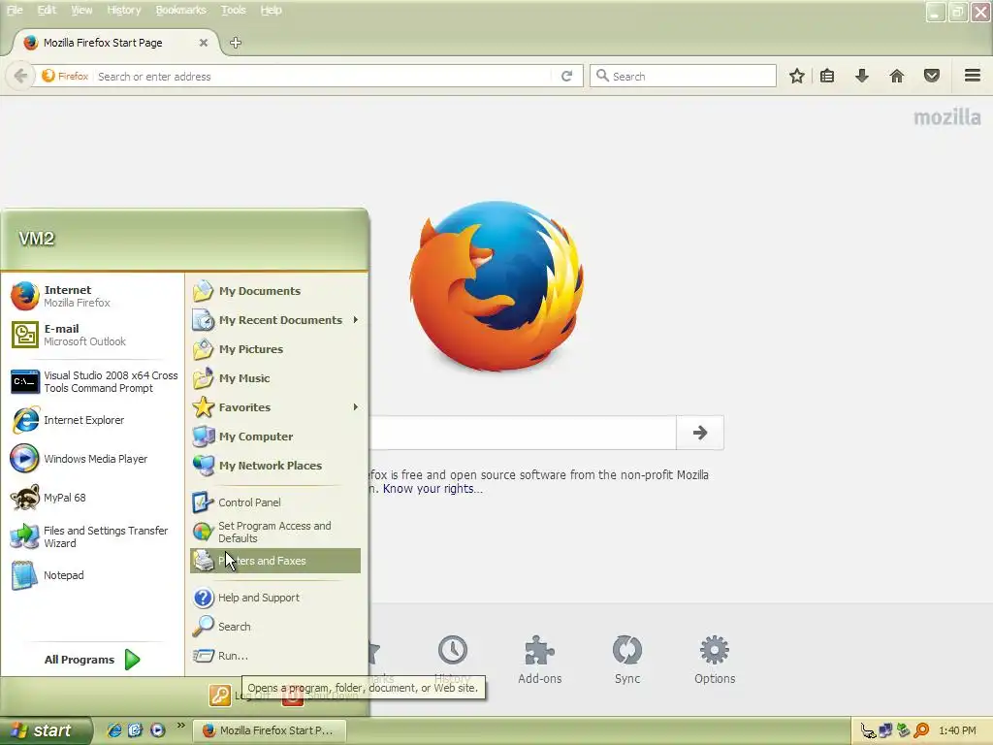Open Firefox Help menu
Image resolution: width=993 pixels, height=745 pixels.
tap(272, 10)
